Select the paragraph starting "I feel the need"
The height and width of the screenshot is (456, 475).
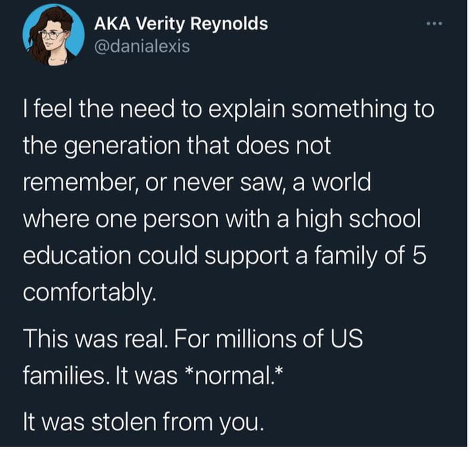229,201
